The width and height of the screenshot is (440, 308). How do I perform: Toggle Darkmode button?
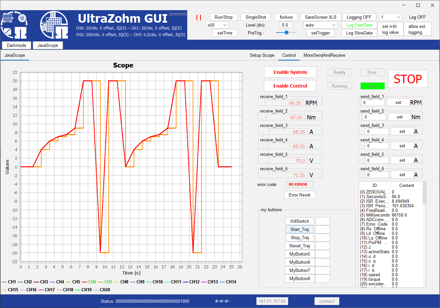click(16, 45)
